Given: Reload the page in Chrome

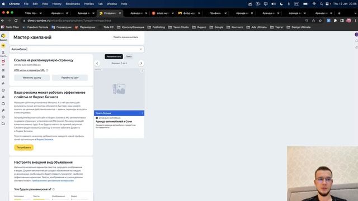Looking at the screenshot, I should 16,21.
